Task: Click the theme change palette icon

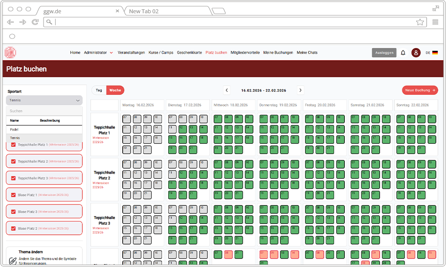Action: 13,261
